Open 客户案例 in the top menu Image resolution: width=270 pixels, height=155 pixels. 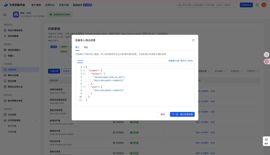(36, 5)
